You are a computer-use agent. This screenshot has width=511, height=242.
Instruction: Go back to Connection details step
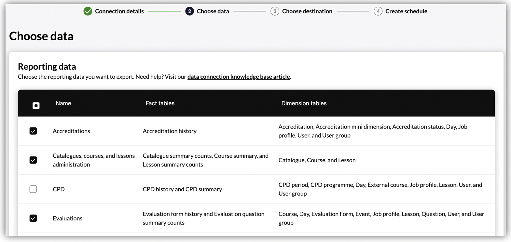click(x=119, y=11)
